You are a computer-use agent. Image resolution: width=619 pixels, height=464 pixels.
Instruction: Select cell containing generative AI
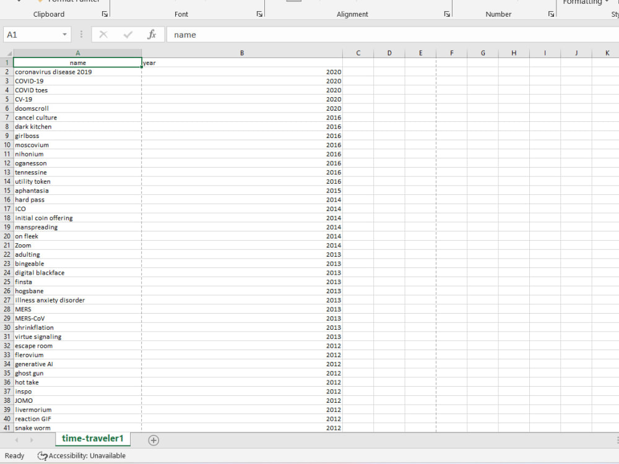(78, 364)
